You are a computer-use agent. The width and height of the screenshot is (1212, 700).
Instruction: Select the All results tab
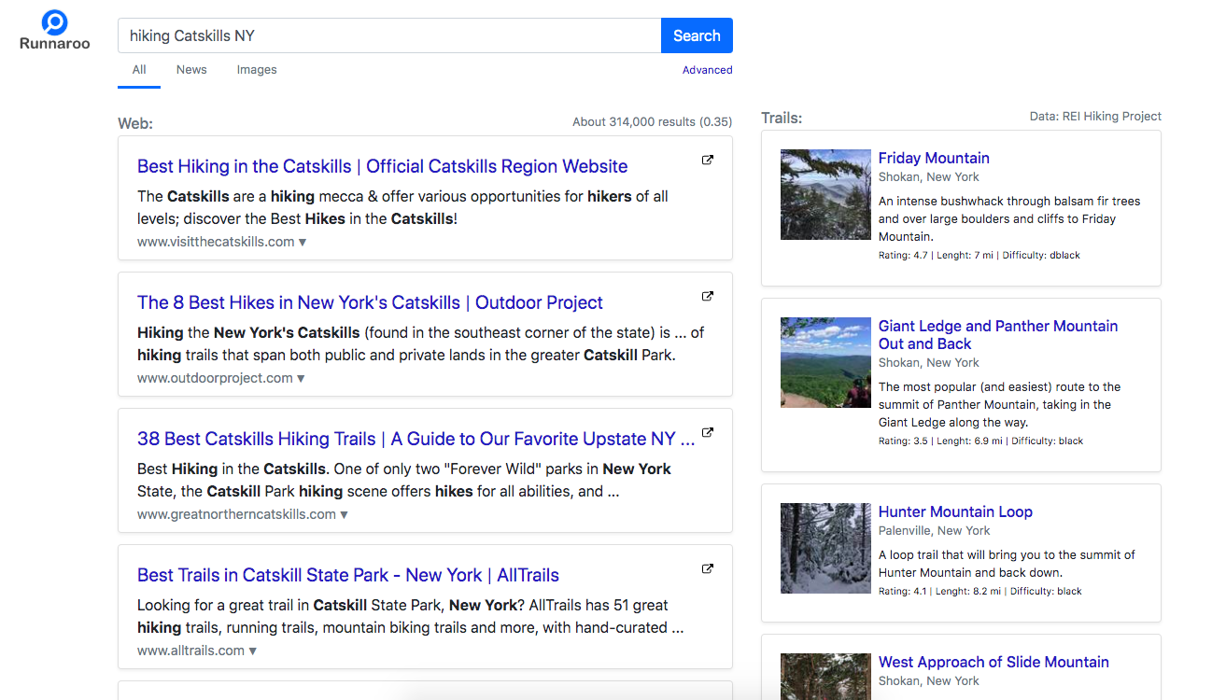click(139, 70)
